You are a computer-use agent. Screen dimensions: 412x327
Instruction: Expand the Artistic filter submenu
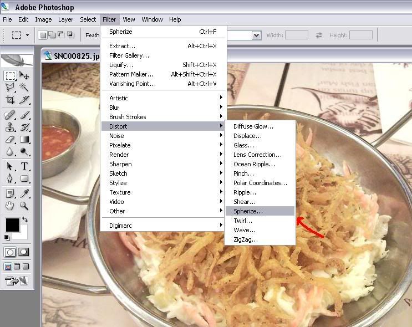coord(164,98)
